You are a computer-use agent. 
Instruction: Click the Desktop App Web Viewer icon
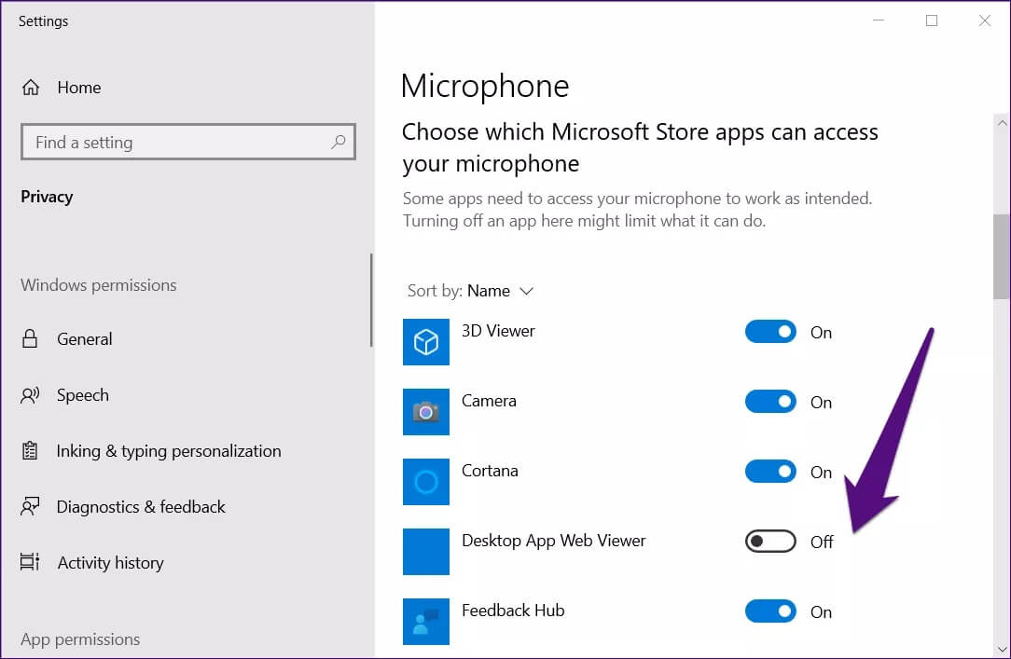[426, 552]
